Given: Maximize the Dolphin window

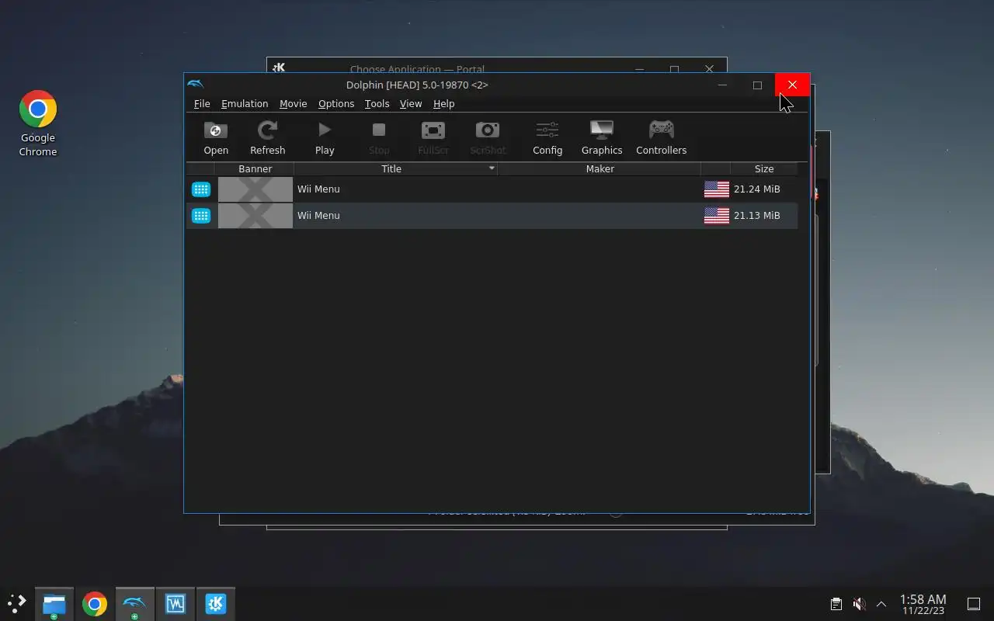Looking at the screenshot, I should click(x=757, y=85).
